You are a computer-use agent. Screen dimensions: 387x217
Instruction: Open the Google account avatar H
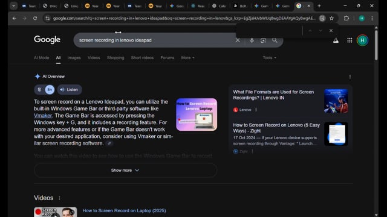(x=362, y=40)
